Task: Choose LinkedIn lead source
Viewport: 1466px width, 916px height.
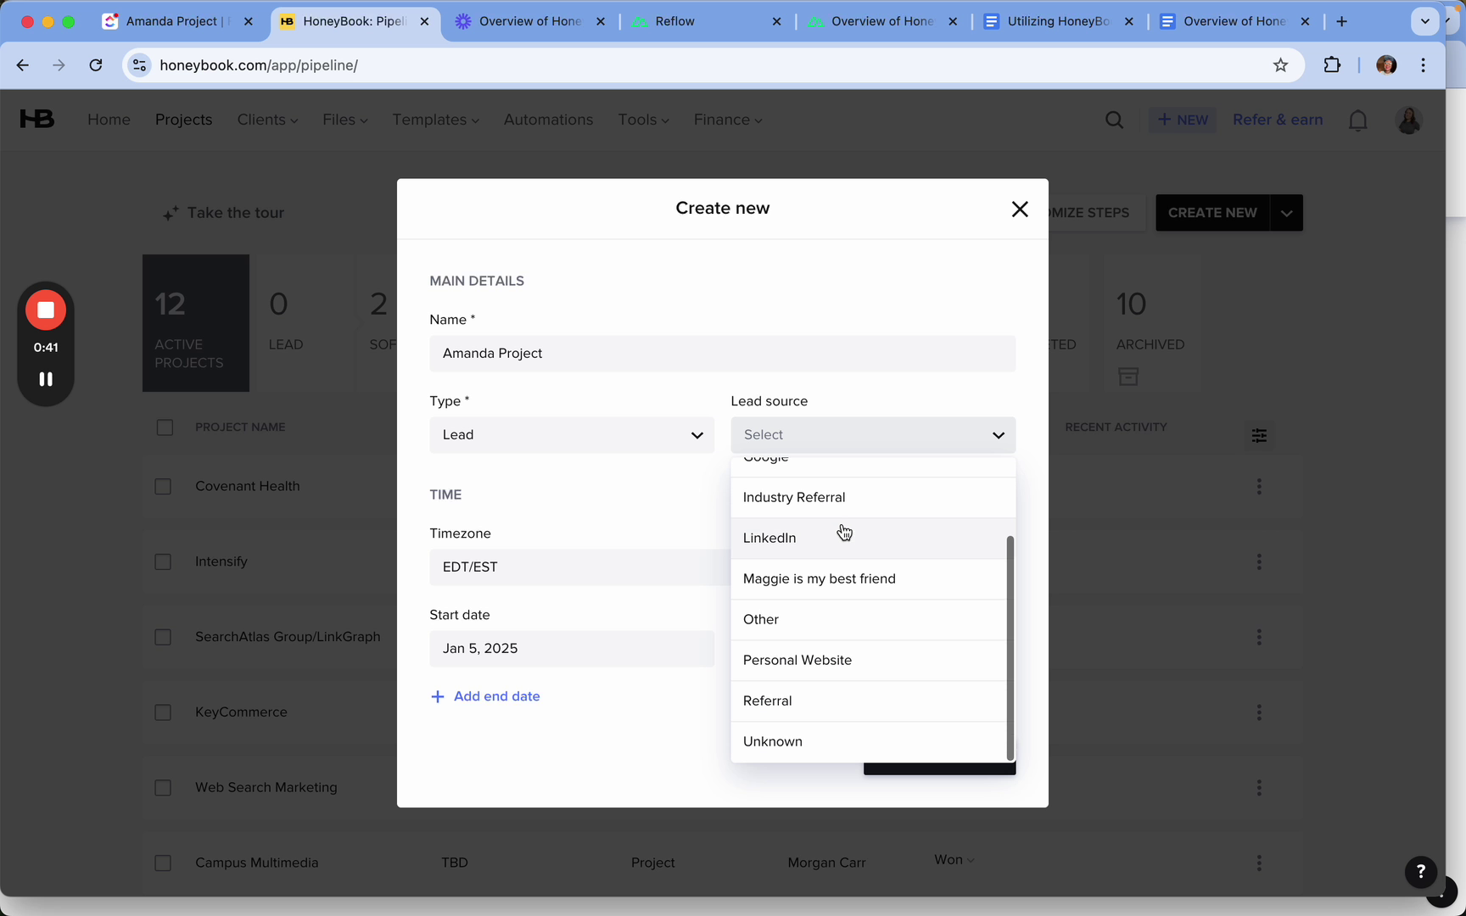Action: click(869, 539)
